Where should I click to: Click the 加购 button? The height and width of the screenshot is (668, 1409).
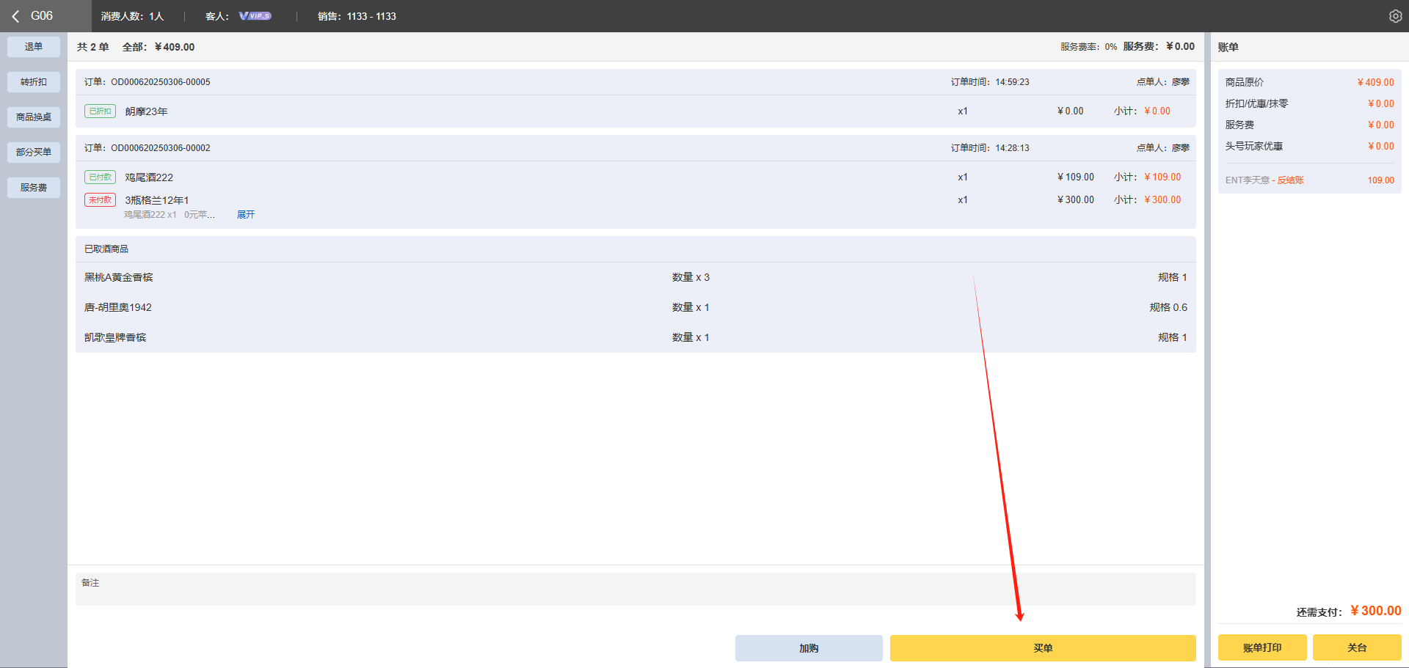[x=809, y=648]
